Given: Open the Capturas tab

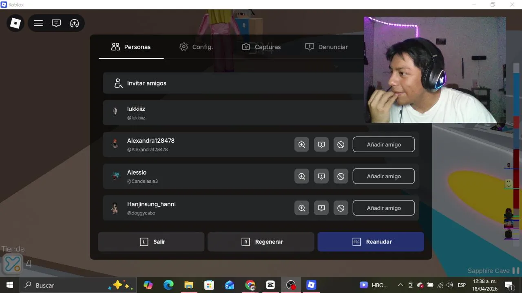Looking at the screenshot, I should tap(261, 47).
